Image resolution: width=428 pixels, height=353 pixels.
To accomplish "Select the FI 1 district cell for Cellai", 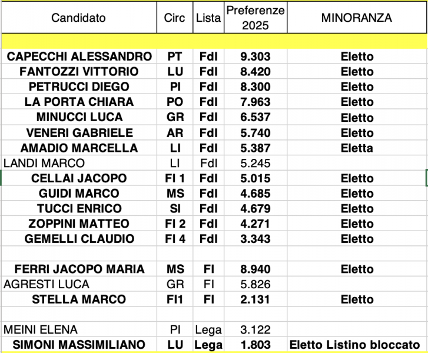I will coord(174,178).
